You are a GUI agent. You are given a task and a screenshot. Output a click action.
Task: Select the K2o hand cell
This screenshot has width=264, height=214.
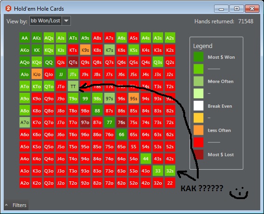[37, 183]
